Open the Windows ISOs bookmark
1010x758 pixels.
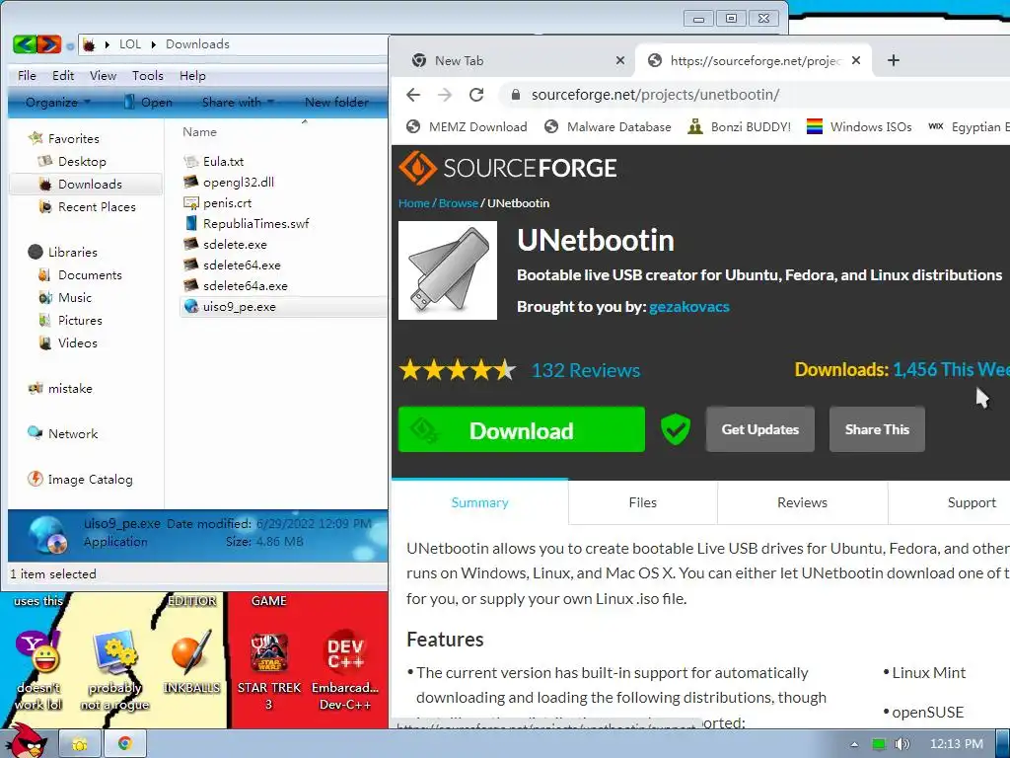click(859, 127)
